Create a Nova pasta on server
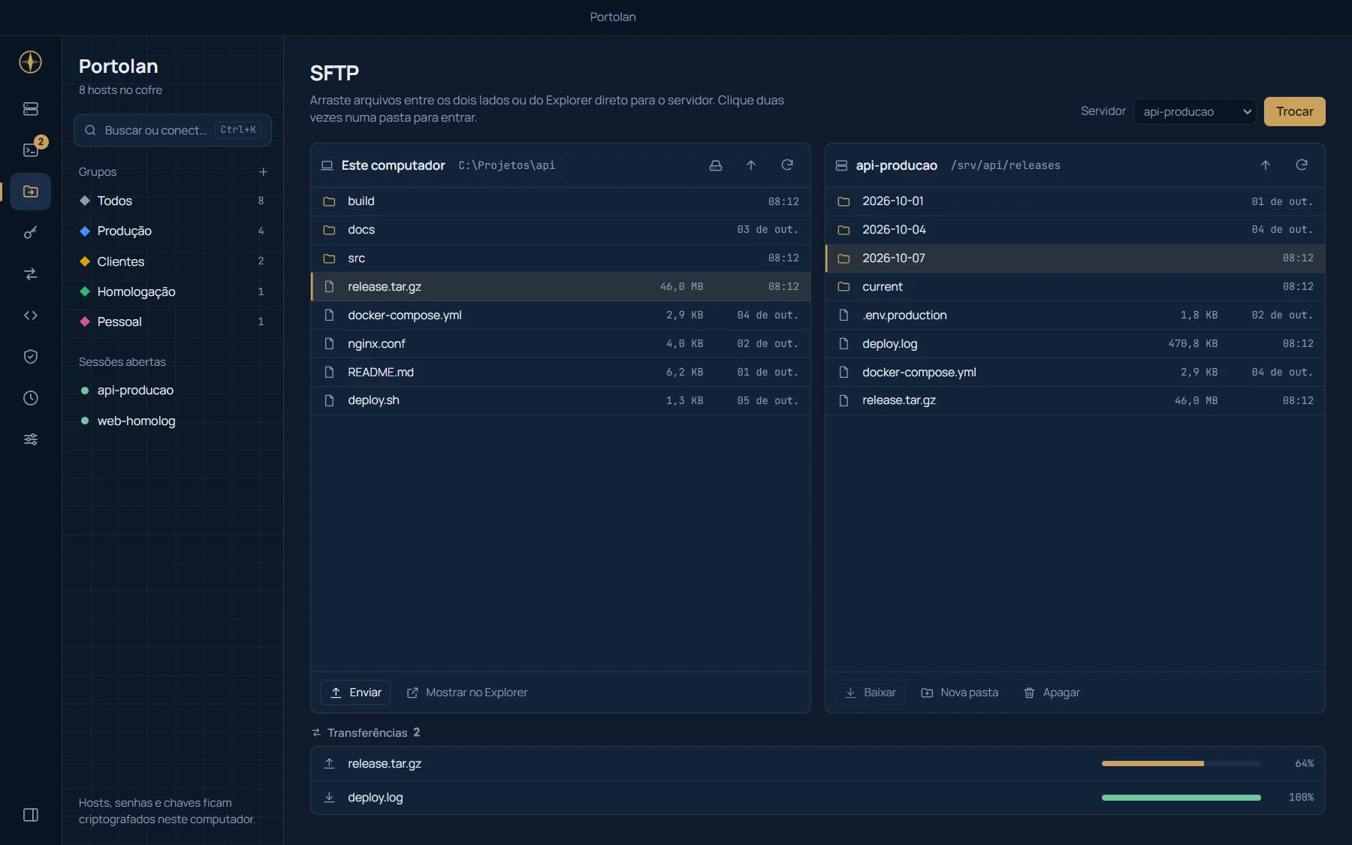Image resolution: width=1352 pixels, height=845 pixels. 960,693
